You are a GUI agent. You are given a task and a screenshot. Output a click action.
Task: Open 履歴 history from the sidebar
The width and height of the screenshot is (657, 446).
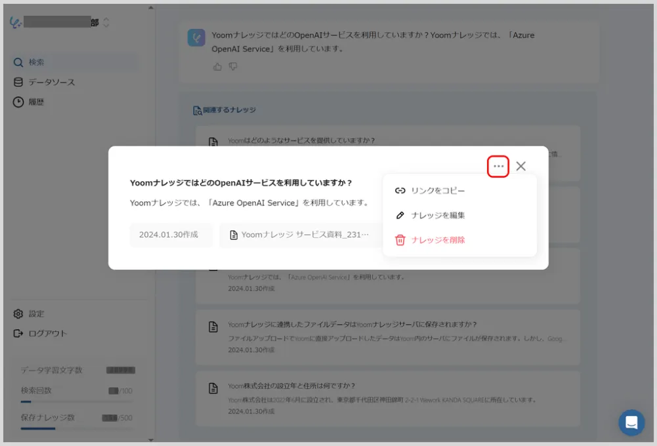[x=37, y=102]
